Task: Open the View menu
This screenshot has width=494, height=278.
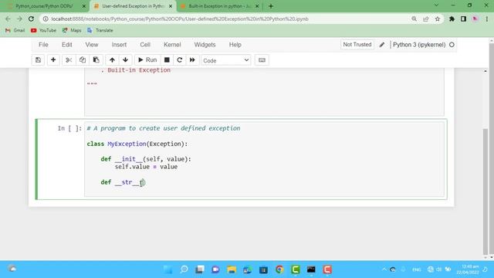Action: [92, 45]
